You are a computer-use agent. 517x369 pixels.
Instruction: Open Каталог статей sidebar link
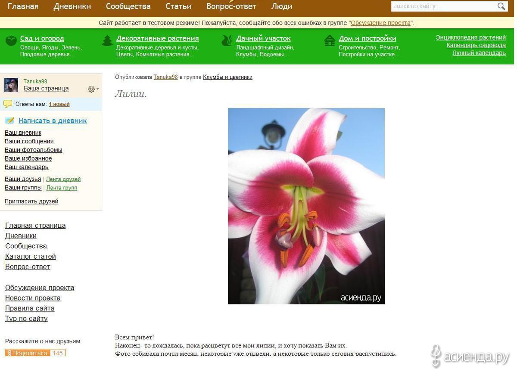click(x=31, y=257)
